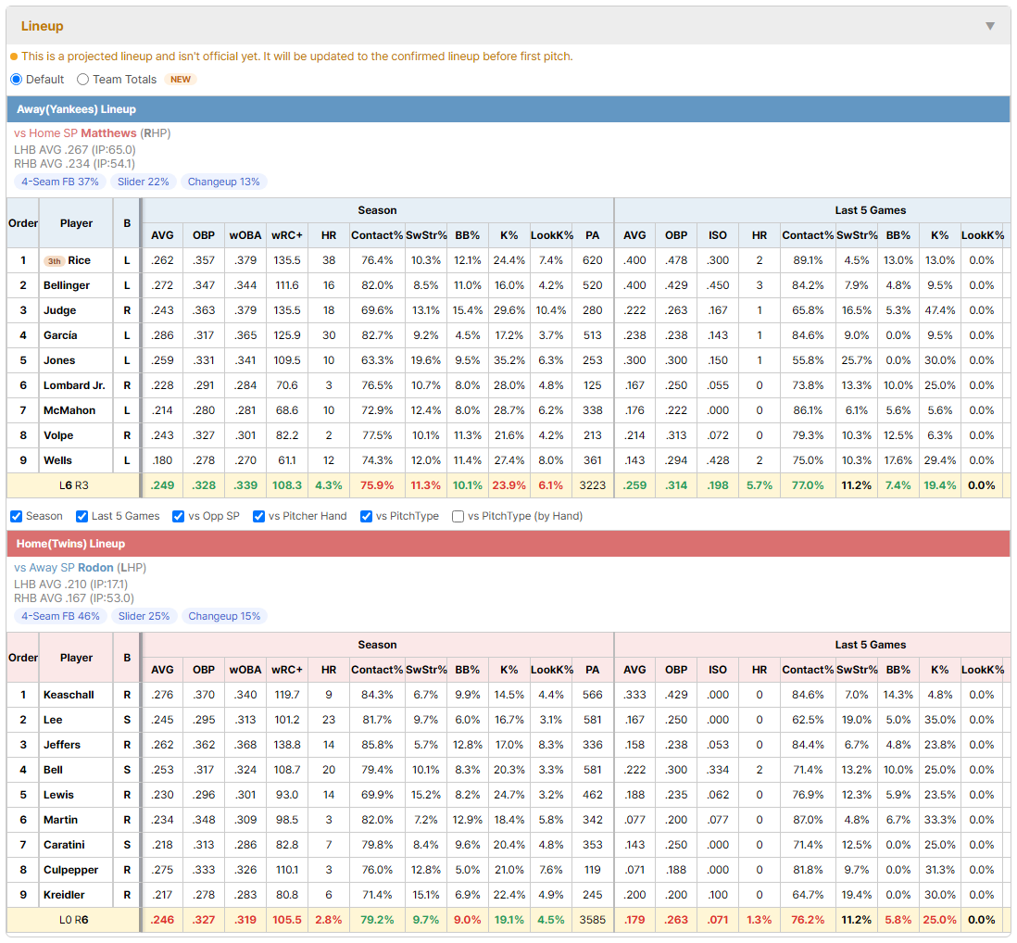Click player name Bellinger in Yankees lineup
The image size is (1017, 943).
coord(67,285)
